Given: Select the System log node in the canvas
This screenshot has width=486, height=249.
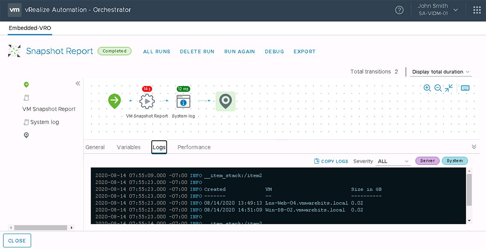Looking at the screenshot, I should (183, 101).
